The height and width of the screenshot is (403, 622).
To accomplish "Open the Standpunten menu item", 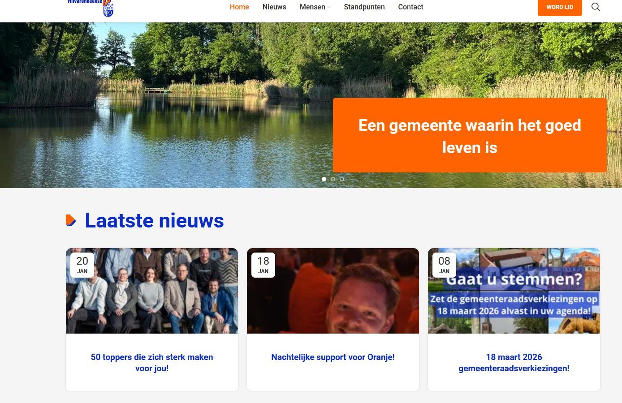I will click(x=364, y=7).
